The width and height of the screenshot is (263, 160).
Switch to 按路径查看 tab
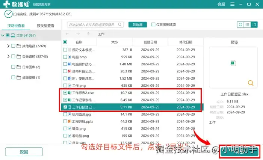click(16, 26)
